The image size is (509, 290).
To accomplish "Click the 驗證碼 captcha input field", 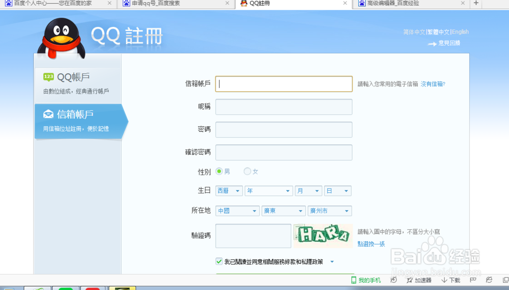I will pos(253,236).
